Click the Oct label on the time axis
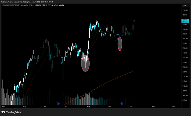 pos(131,107)
